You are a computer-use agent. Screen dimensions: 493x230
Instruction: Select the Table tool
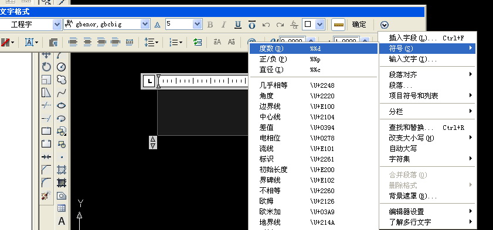pos(62,208)
